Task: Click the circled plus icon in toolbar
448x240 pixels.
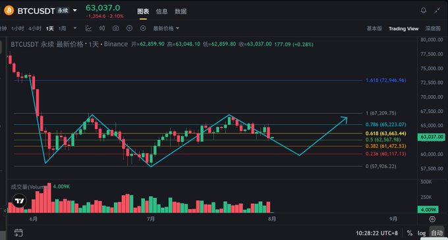Action: 129,28
